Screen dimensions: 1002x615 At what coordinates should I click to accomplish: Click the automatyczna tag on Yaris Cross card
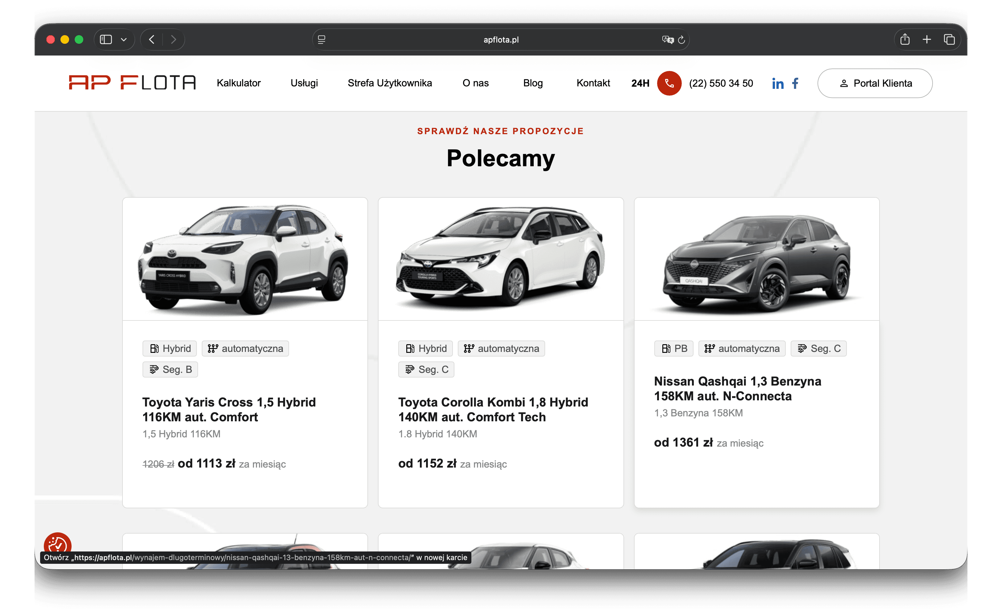(245, 349)
